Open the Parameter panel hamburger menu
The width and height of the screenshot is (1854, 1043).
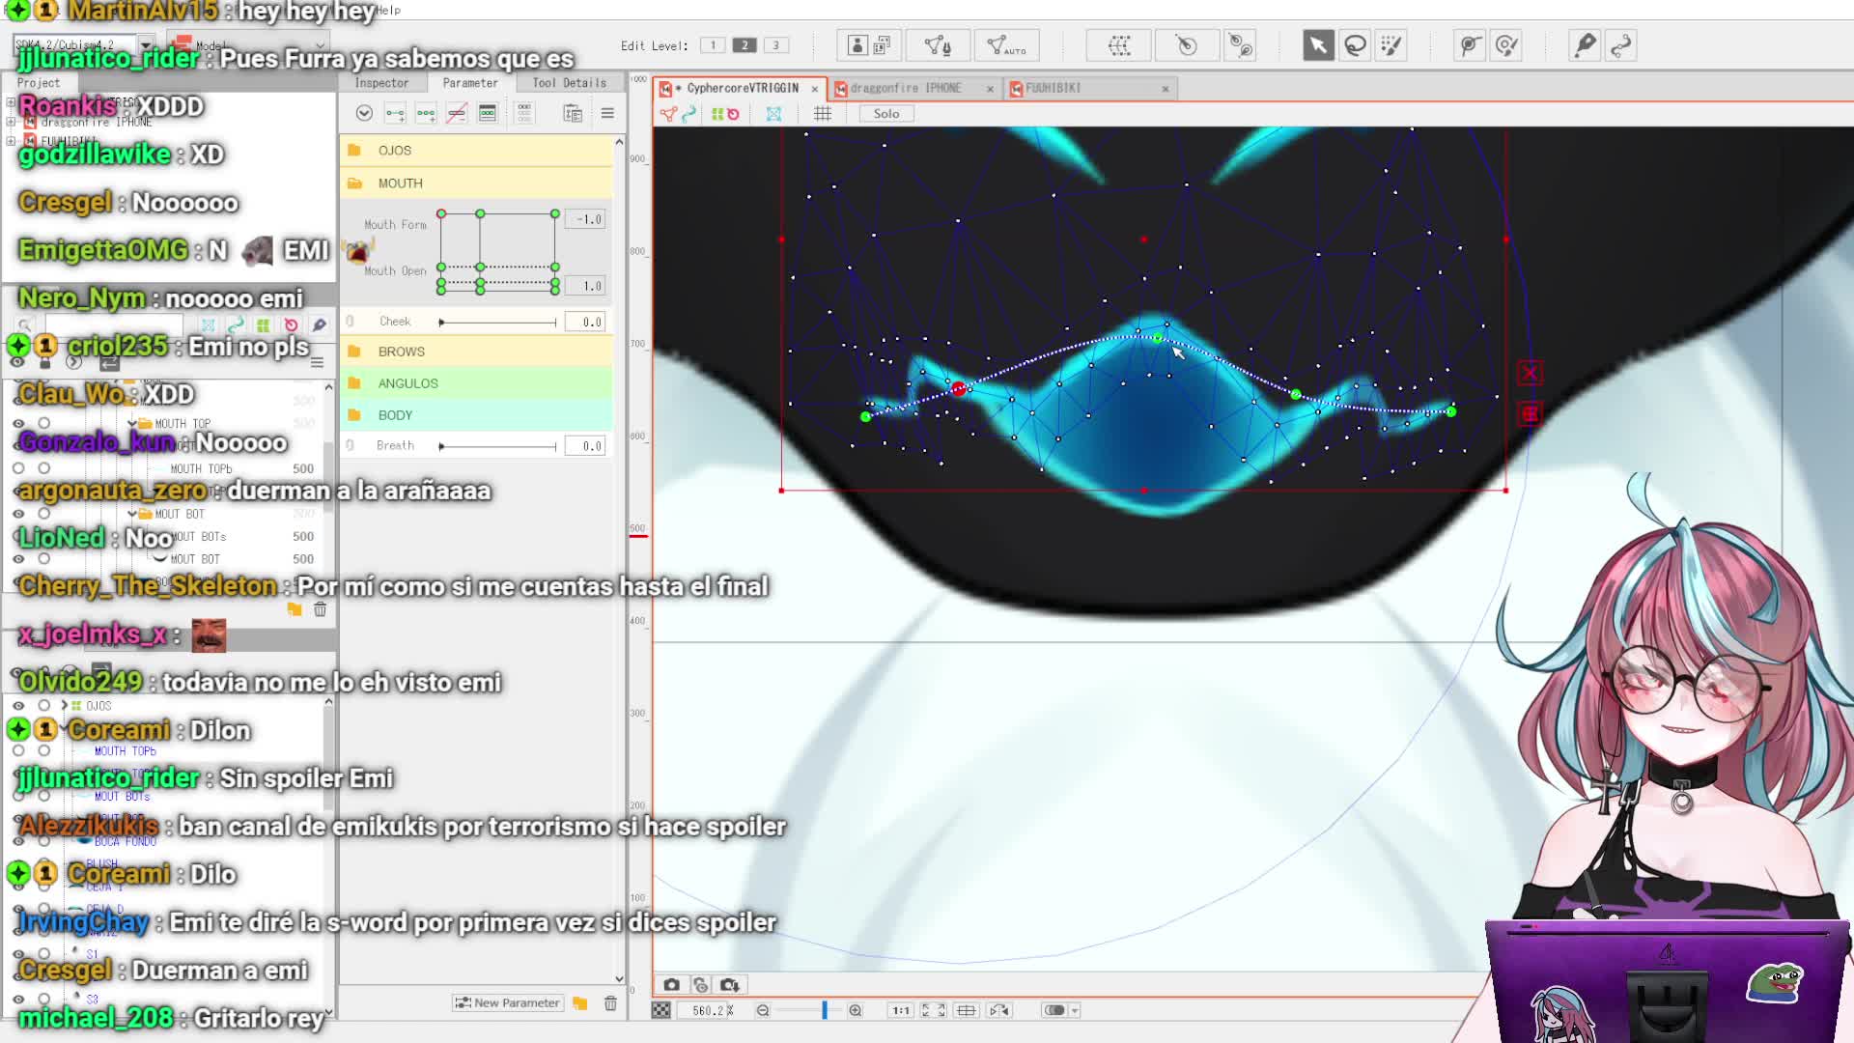607,113
